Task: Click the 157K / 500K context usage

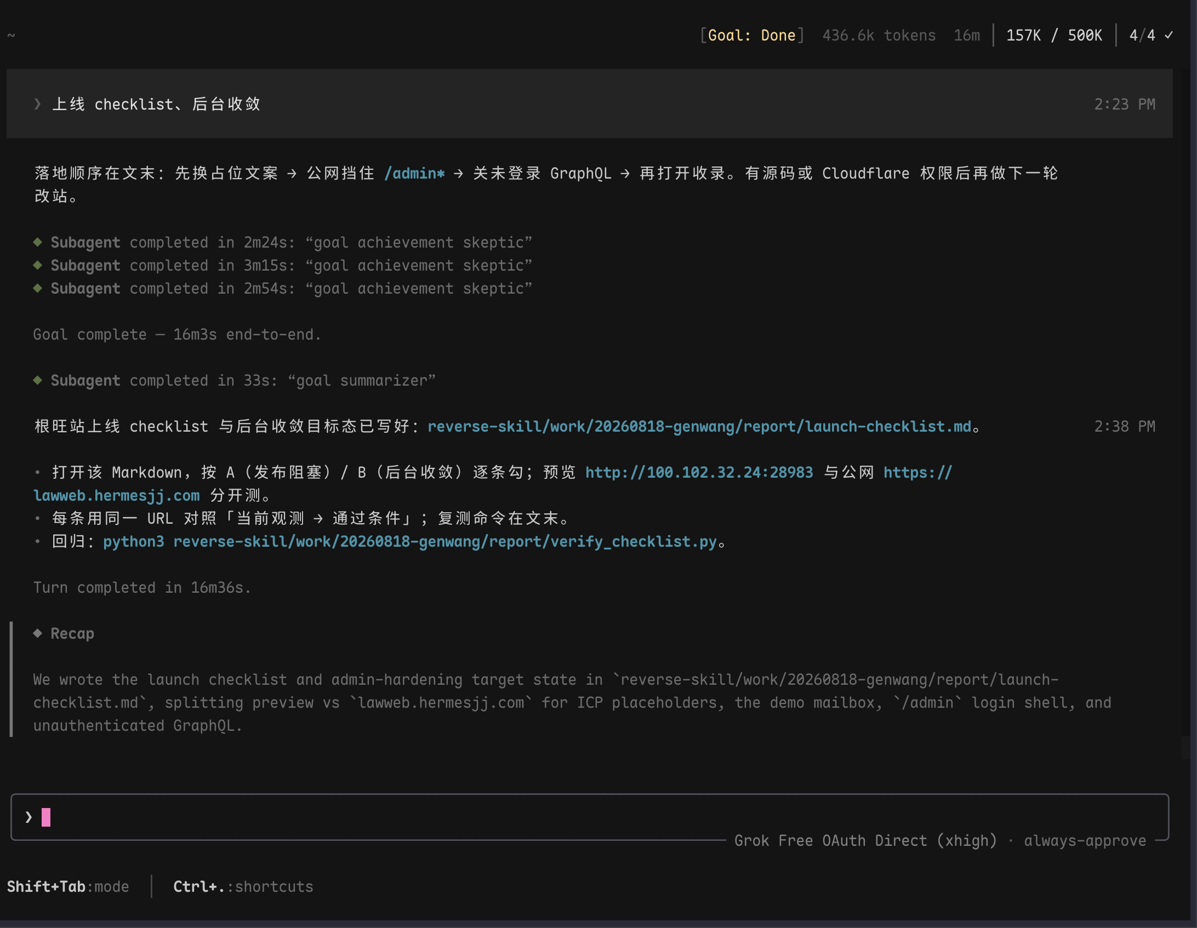Action: pyautogui.click(x=1054, y=36)
